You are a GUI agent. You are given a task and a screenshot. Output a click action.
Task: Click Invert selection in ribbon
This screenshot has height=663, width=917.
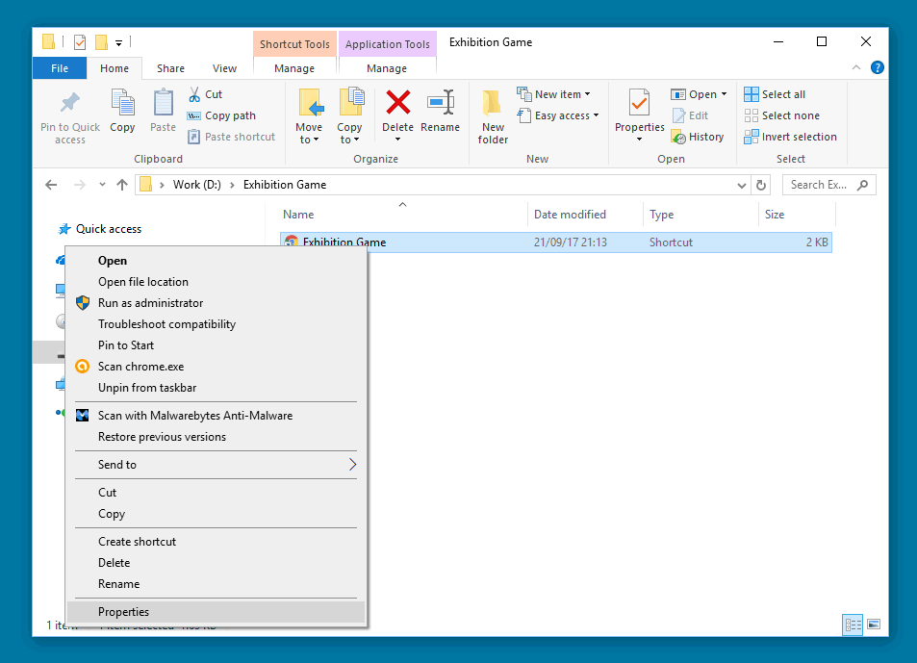pos(791,137)
